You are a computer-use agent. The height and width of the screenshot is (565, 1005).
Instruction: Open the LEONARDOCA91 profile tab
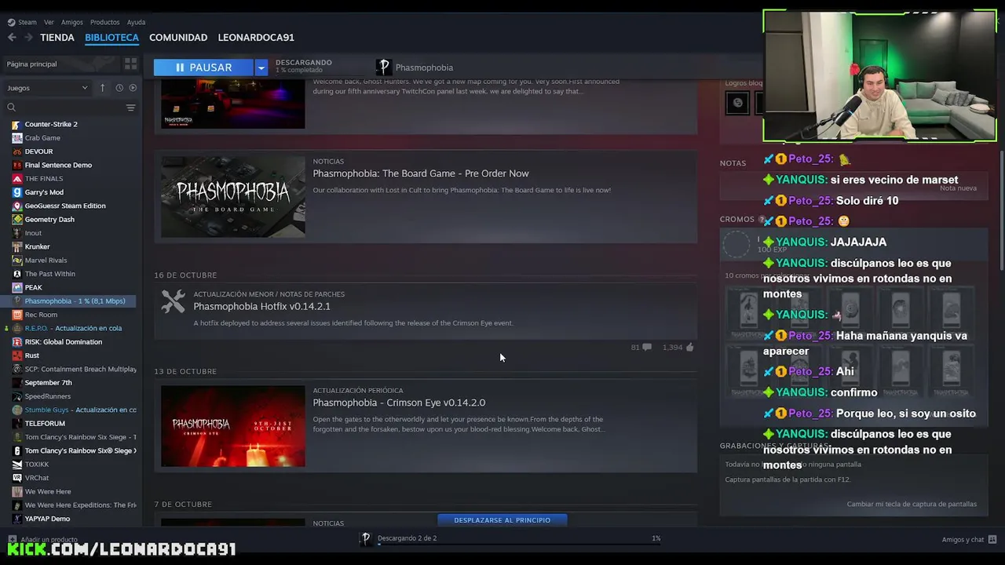256,37
